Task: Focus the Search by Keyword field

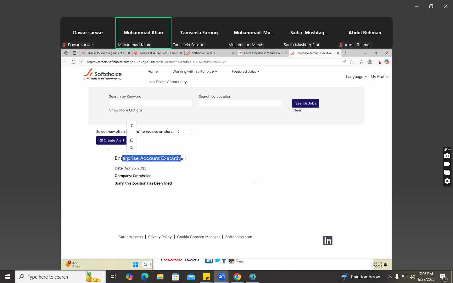Action: click(150, 103)
